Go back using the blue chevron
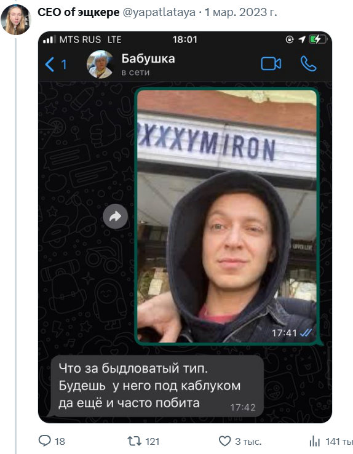This screenshot has height=454, width=353. click(x=50, y=64)
